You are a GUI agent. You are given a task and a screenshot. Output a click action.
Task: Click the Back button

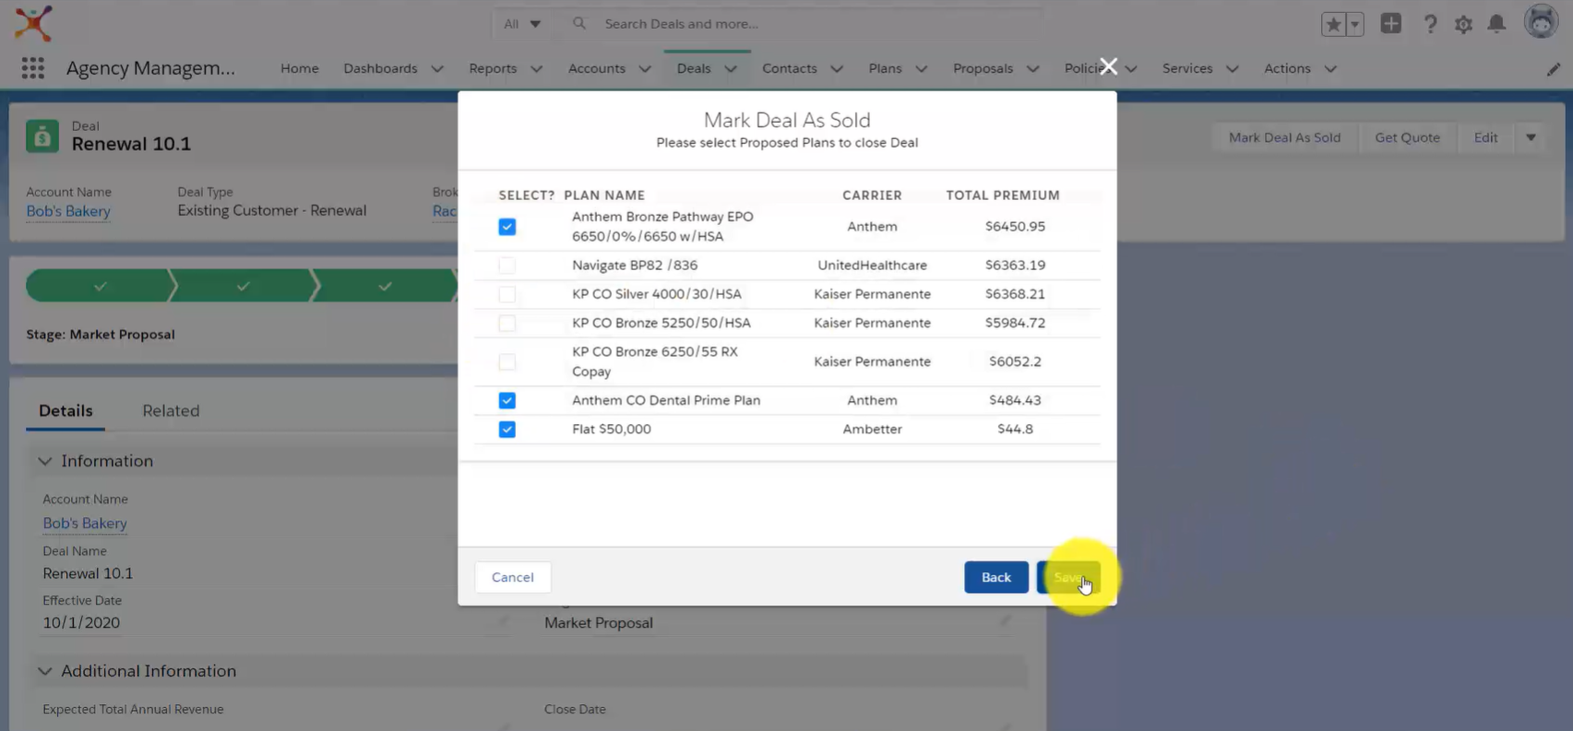pos(996,577)
